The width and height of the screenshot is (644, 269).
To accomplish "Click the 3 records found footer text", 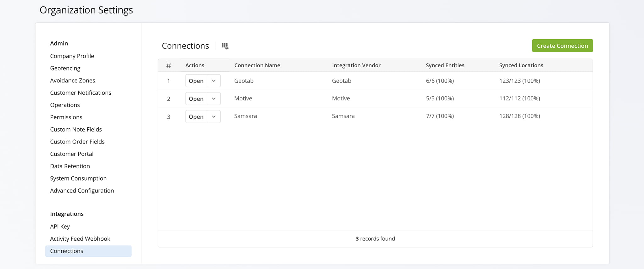I will coord(375,239).
